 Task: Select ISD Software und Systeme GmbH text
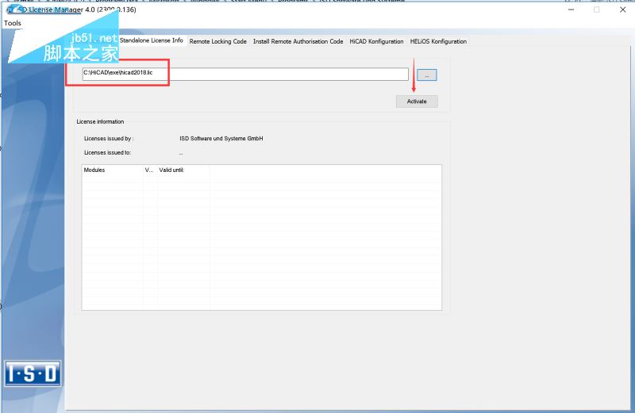[221, 139]
